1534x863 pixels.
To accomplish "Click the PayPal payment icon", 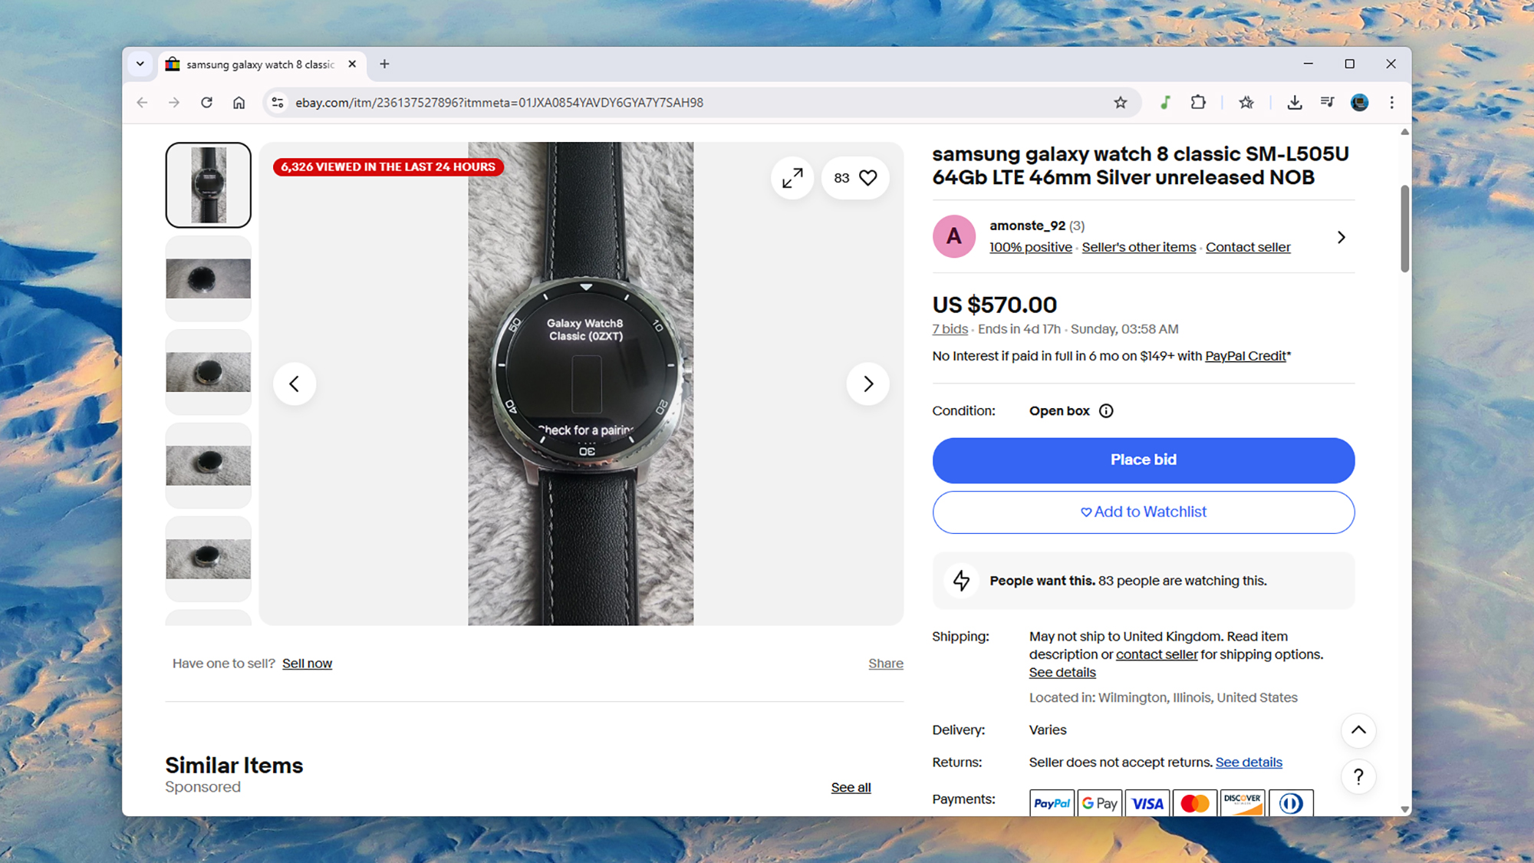I will point(1052,803).
